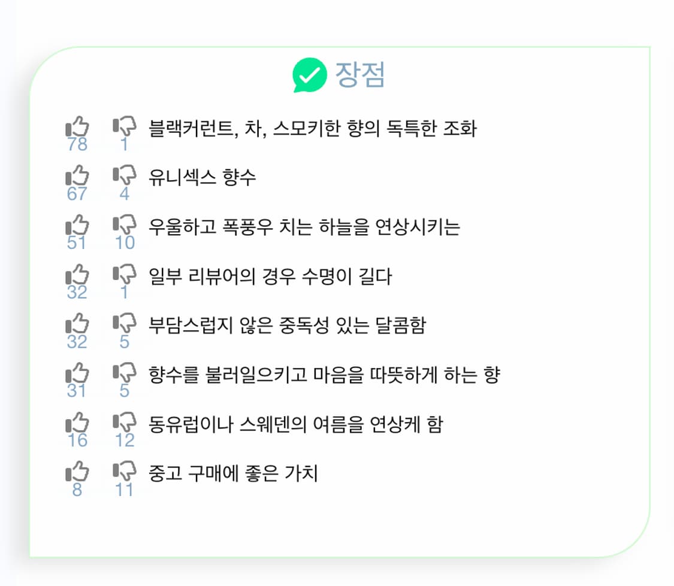Upvote '중고 구매에 좋은 가치'
Screen dimensions: 674x586
click(77, 473)
